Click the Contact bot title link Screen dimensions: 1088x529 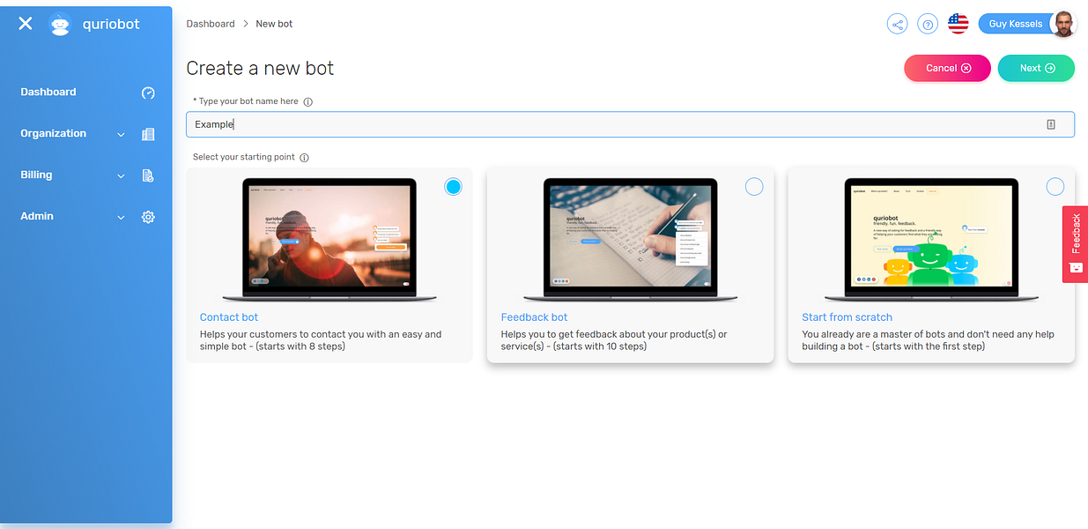[x=229, y=317]
